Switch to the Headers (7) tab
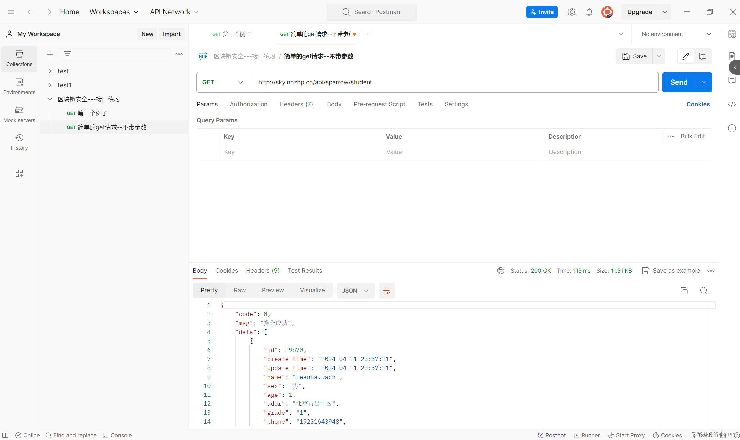The image size is (740, 440). coord(296,104)
